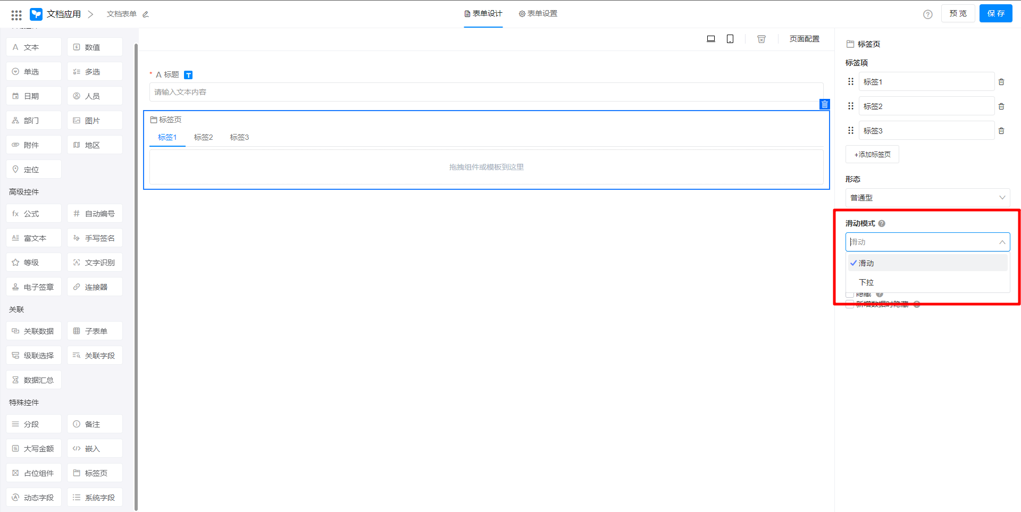
Task: Click the 保存 button
Action: [x=995, y=14]
